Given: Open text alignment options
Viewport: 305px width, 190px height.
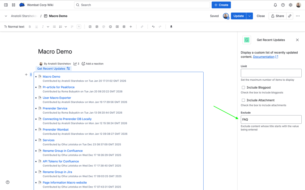Looking at the screenshot, I should tap(72, 27).
